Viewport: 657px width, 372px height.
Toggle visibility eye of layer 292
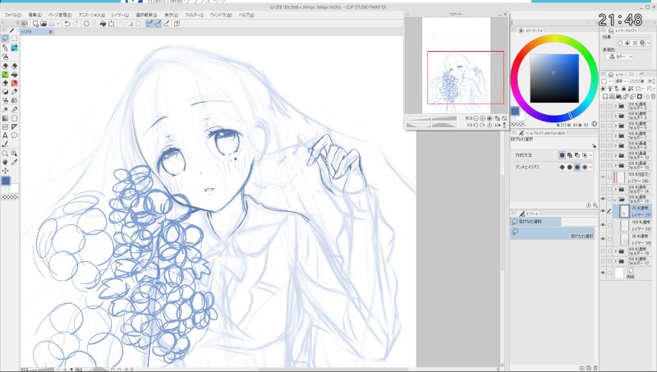tap(603, 225)
